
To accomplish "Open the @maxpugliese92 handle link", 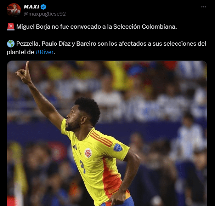I will pyautogui.click(x=45, y=14).
